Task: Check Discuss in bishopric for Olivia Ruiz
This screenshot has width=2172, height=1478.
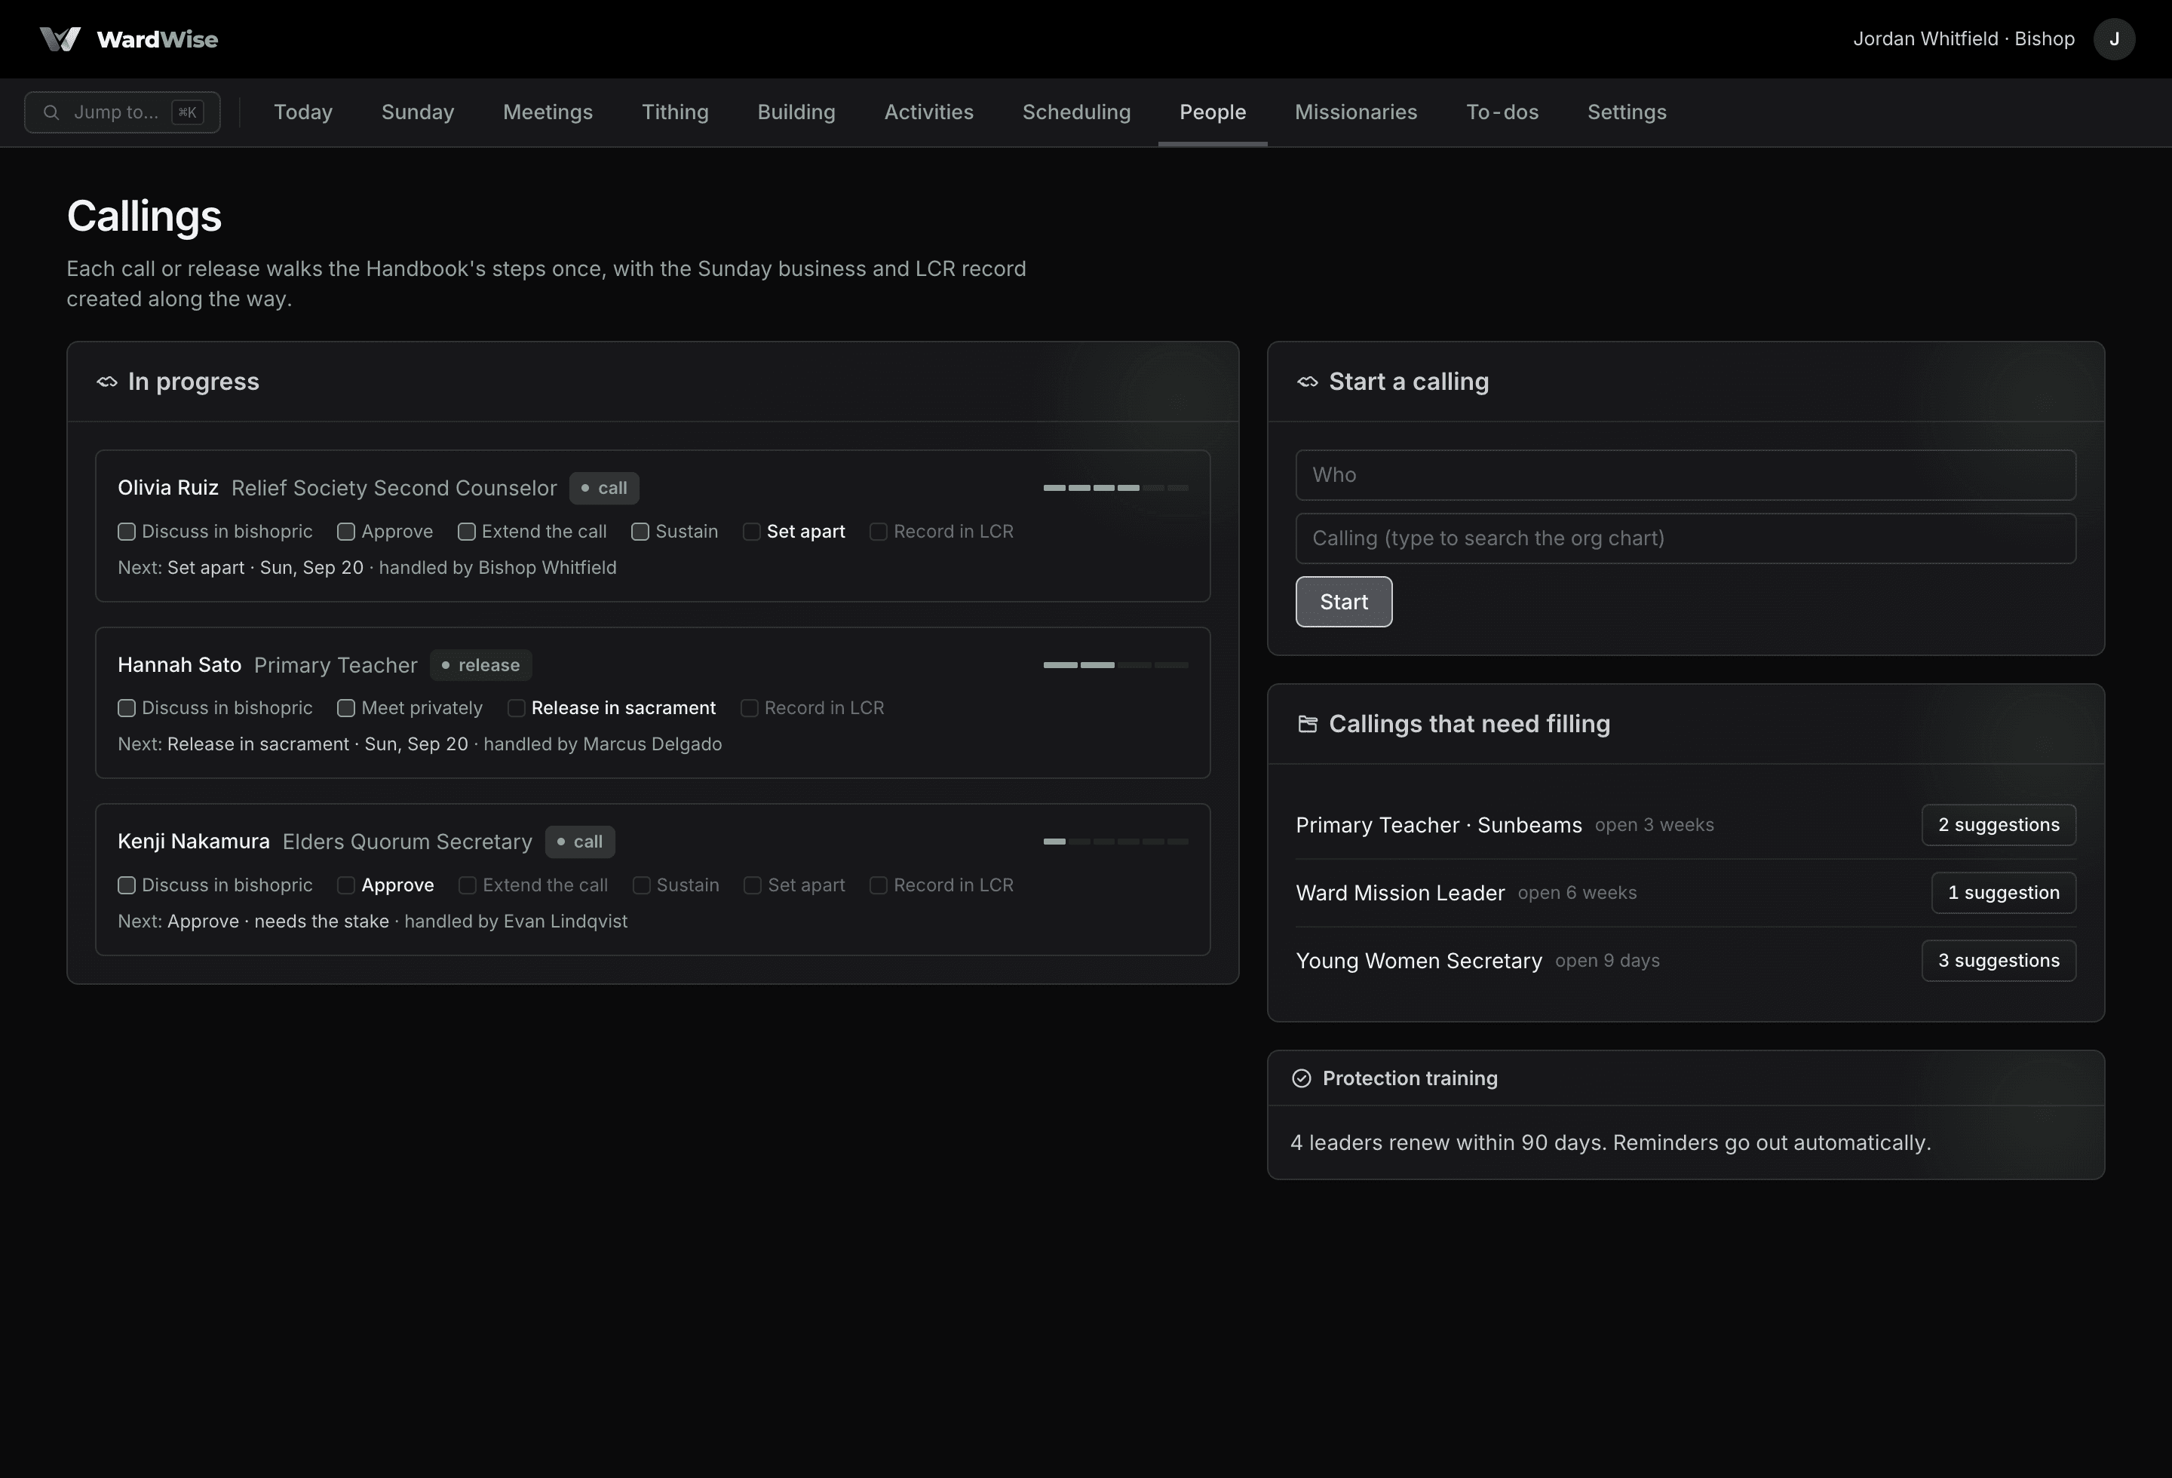Action: coord(126,532)
